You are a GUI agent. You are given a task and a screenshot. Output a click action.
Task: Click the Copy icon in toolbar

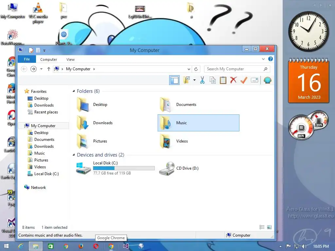coord(213,80)
